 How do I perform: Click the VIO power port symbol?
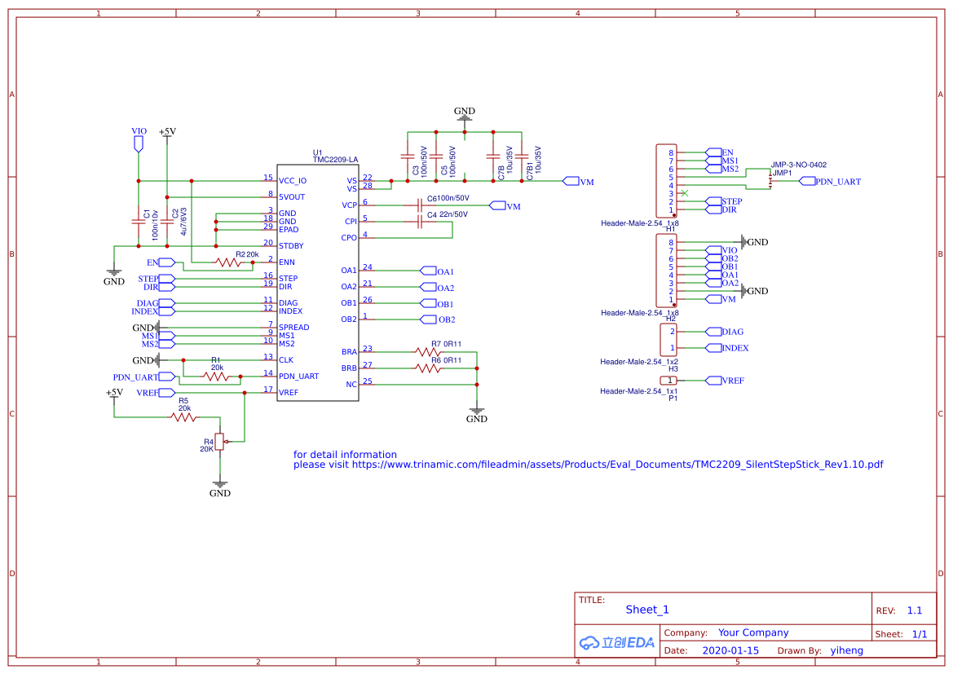[x=139, y=143]
